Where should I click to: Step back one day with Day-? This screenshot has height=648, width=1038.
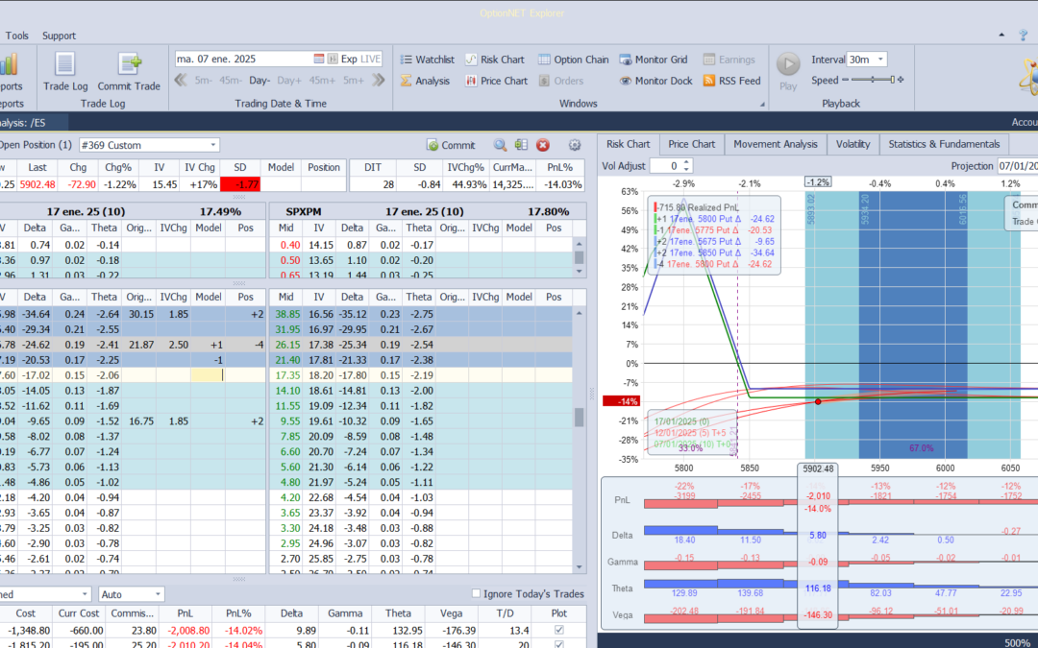259,80
